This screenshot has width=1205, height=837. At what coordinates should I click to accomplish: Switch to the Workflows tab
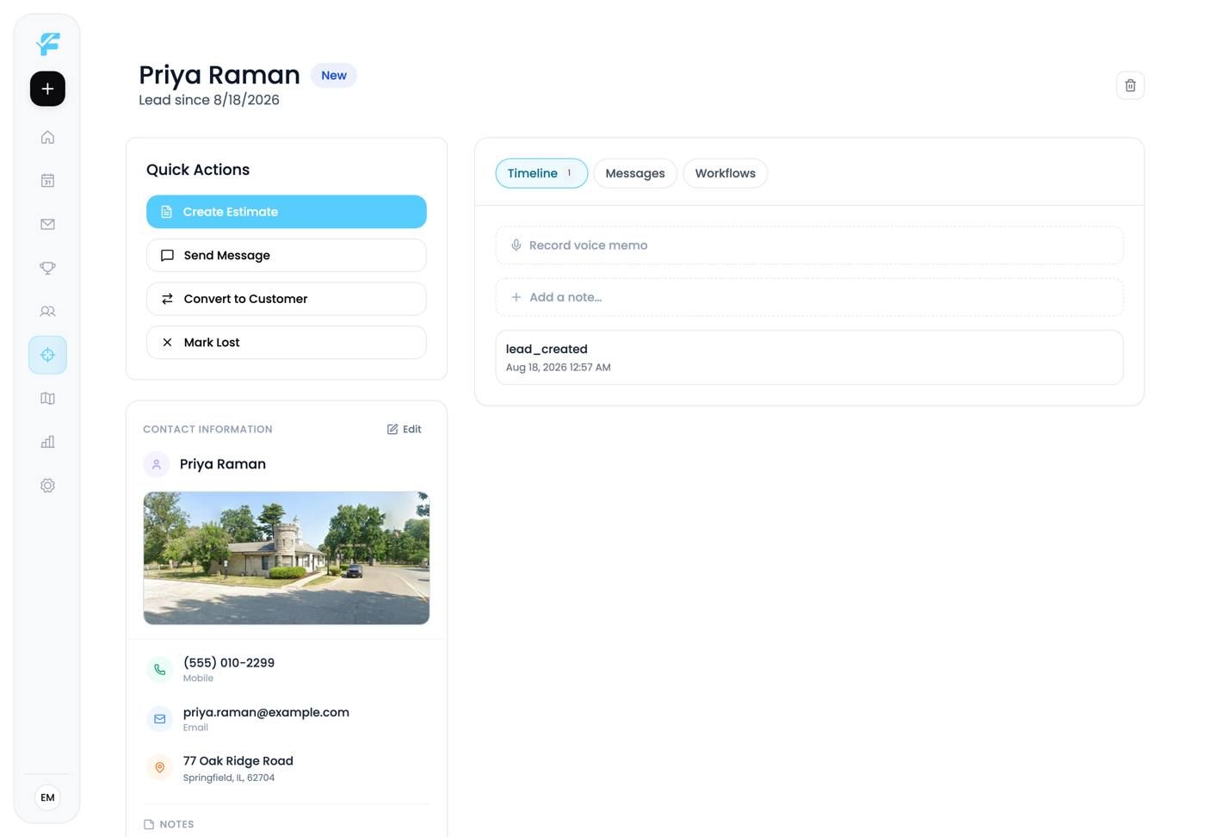726,173
